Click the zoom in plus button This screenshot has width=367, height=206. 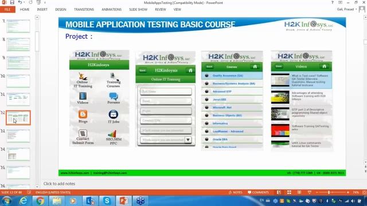coord(348,192)
